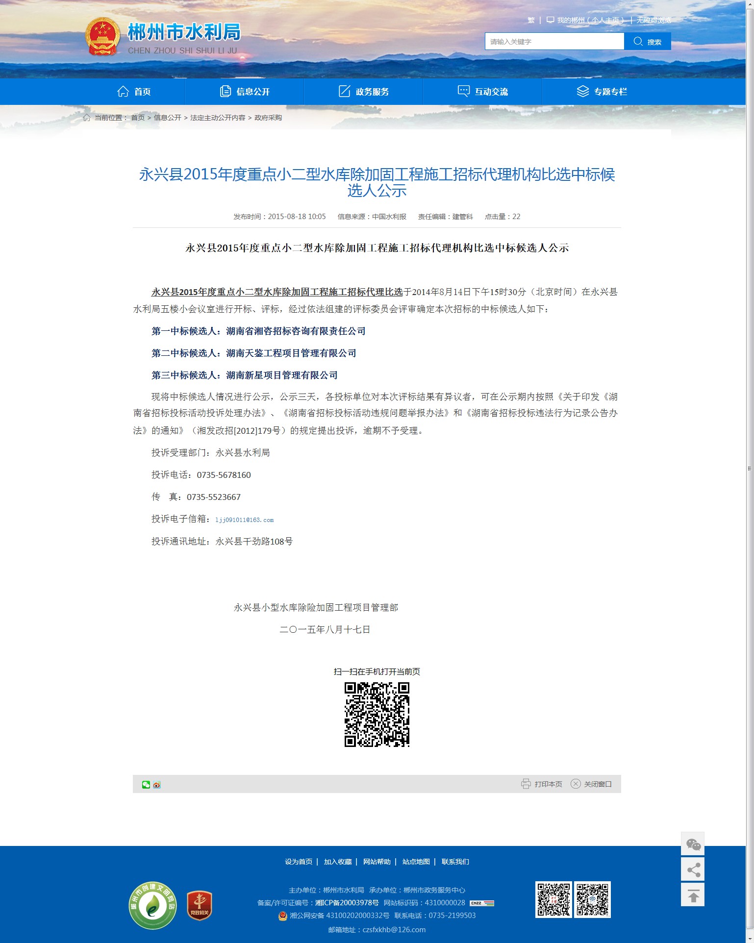Click the WeChat share icon below article
The image size is (754, 943).
point(146,785)
